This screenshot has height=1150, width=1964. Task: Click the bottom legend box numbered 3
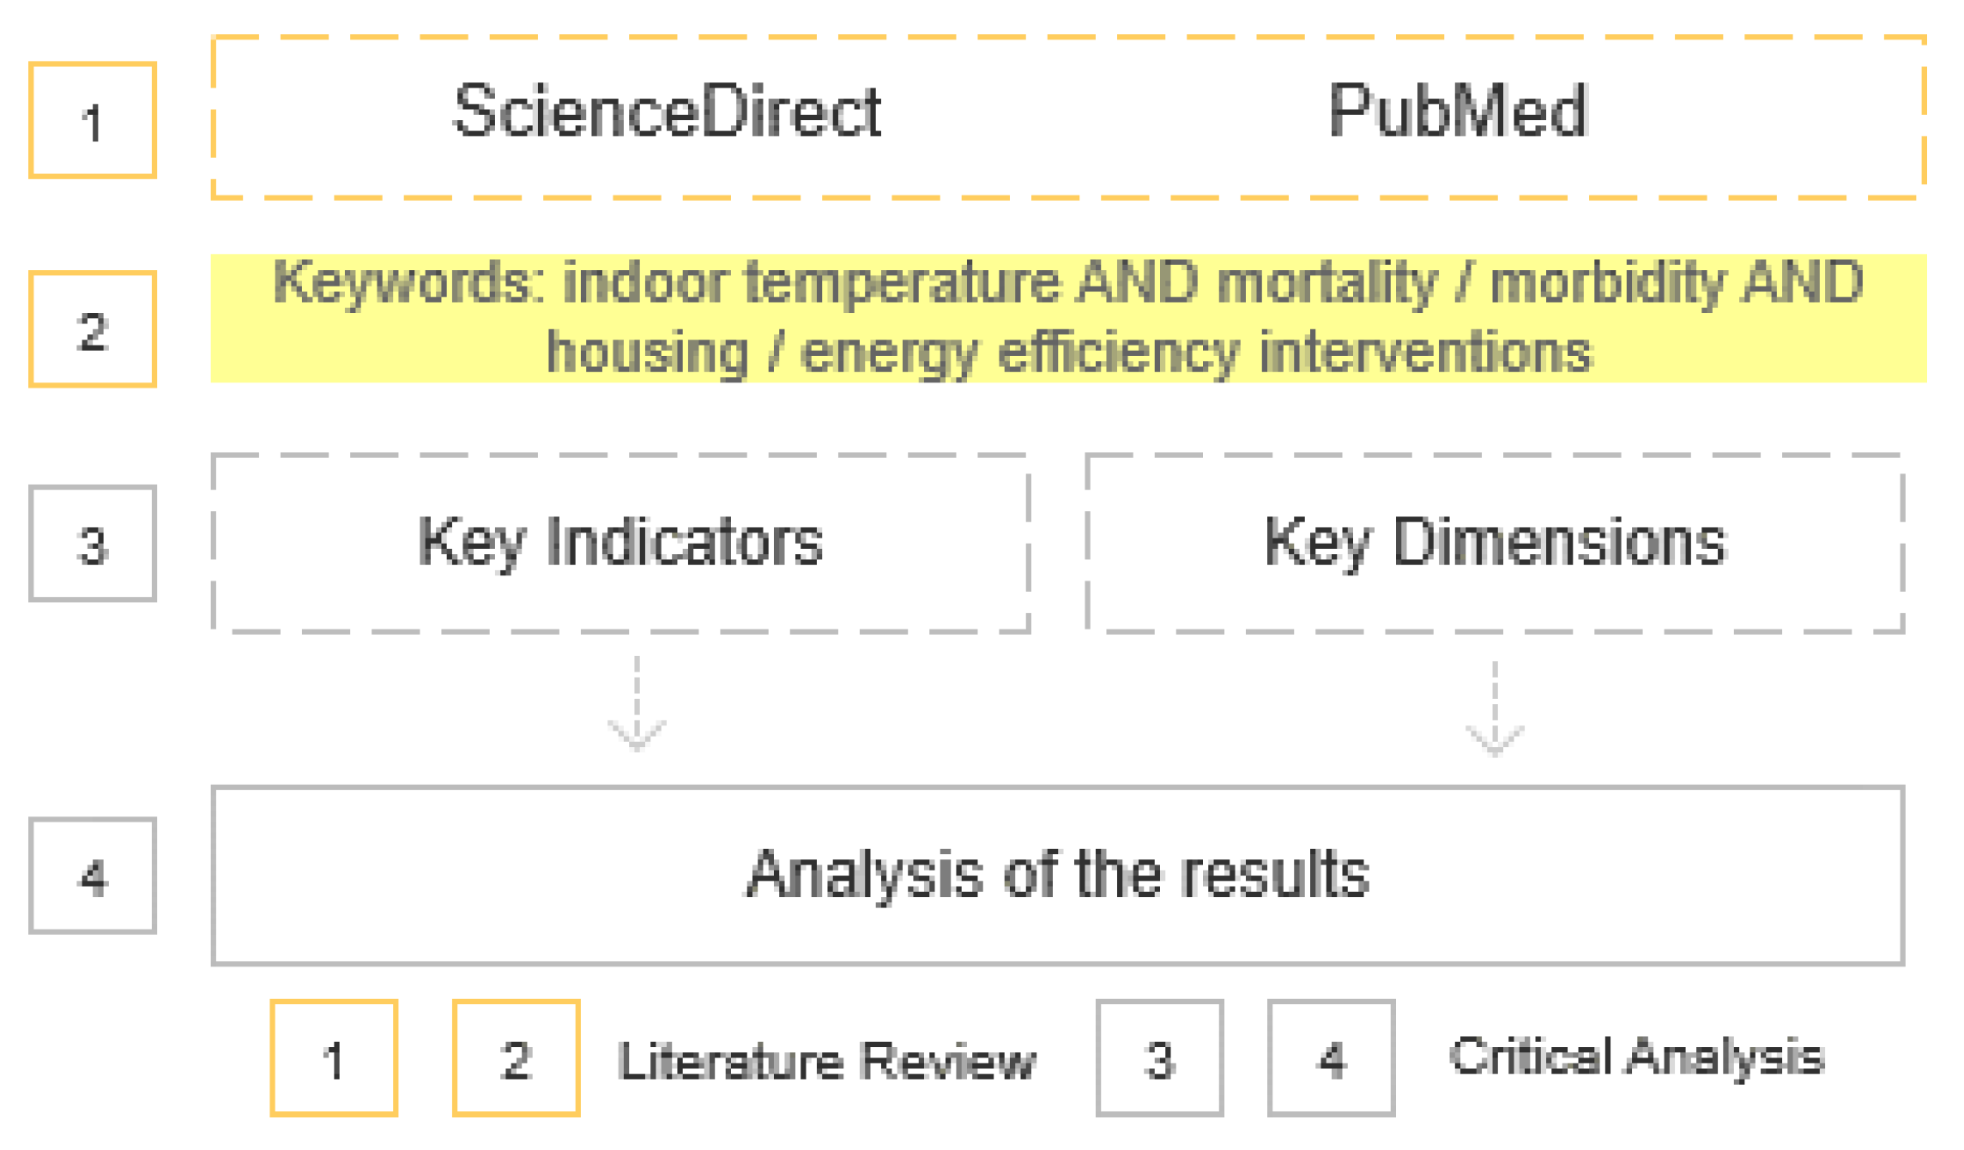click(1159, 1058)
